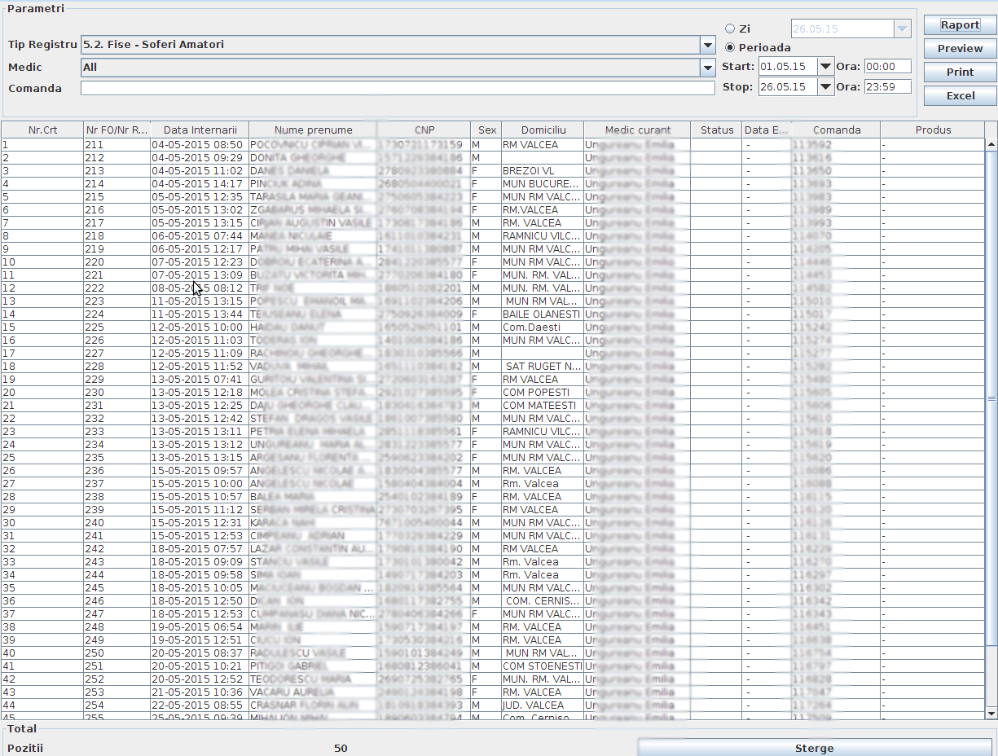Image resolution: width=998 pixels, height=756 pixels.
Task: Open the Medic dropdown showing All
Action: 707,68
